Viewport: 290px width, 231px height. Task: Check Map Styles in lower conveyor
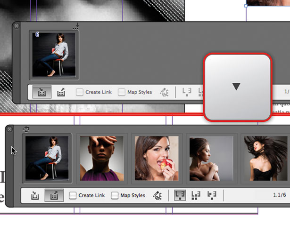pyautogui.click(x=115, y=195)
